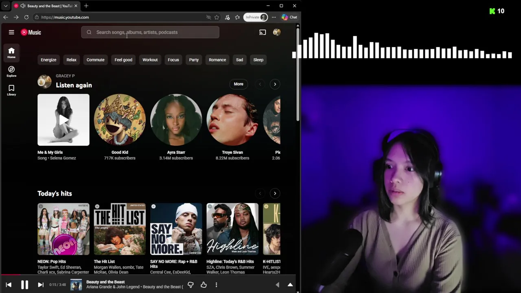Show next Listen again items

(x=275, y=84)
